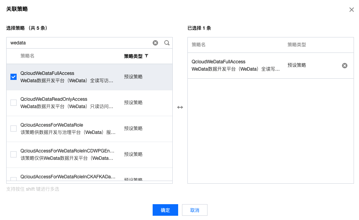Screen dimensions: 359x220
Task: Click the 已选择 1 条 label
Action: [x=199, y=28]
